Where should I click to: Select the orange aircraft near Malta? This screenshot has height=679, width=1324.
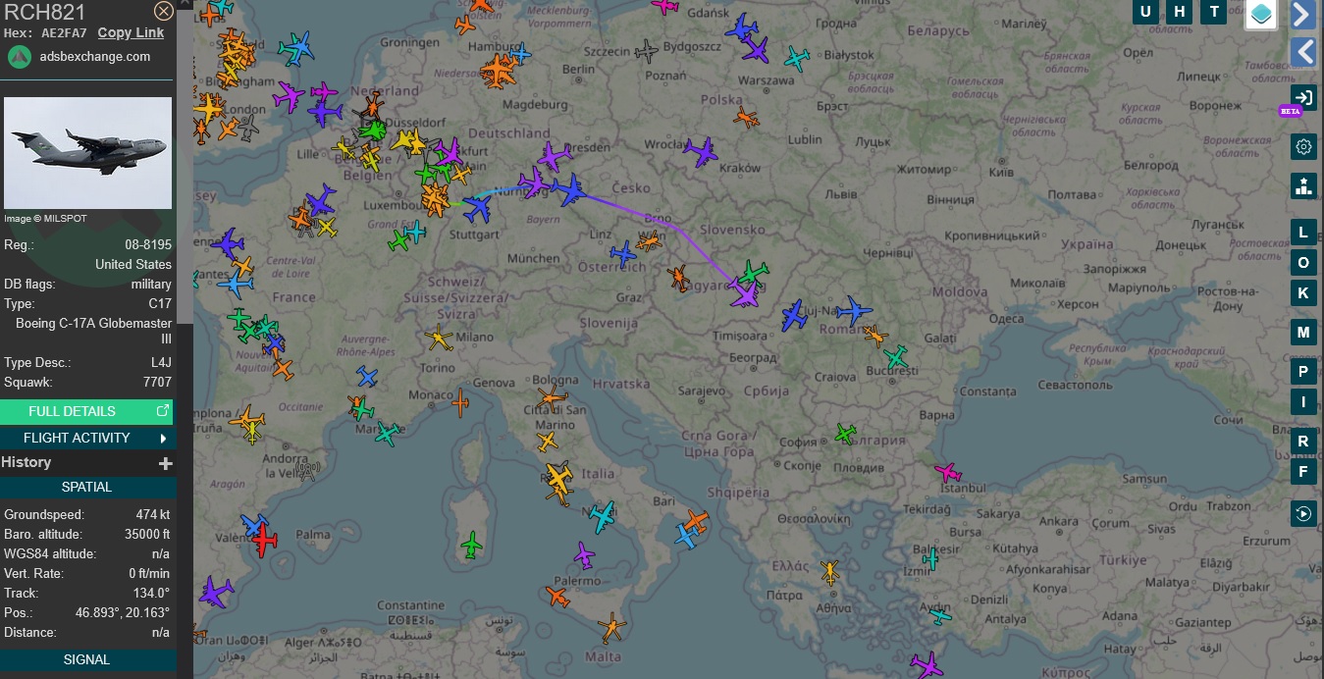[x=612, y=628]
